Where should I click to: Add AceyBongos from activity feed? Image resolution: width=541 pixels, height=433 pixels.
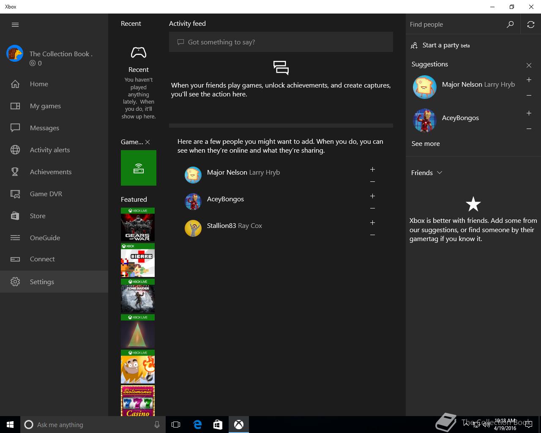[372, 196]
